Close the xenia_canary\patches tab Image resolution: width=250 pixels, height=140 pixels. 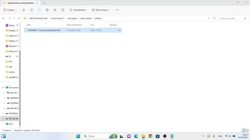click(37, 3)
